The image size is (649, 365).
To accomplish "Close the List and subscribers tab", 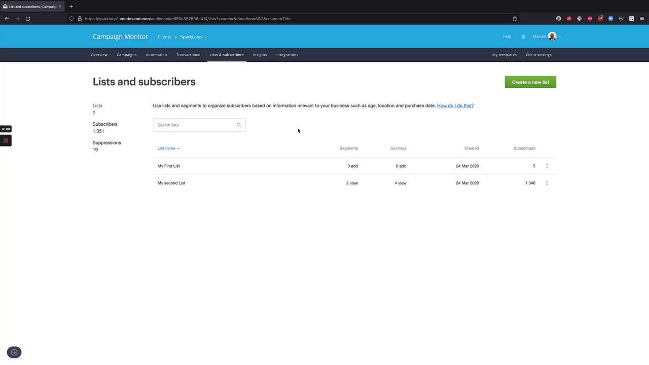I will (x=60, y=7).
